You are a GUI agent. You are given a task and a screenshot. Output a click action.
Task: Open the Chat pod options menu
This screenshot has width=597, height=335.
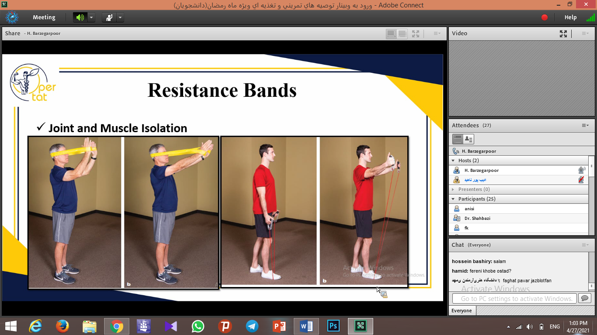click(x=585, y=245)
